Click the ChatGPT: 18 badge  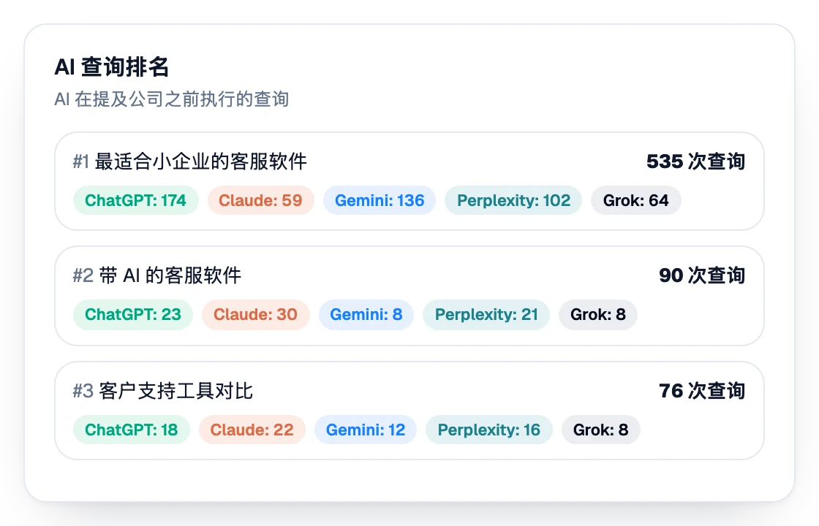click(x=131, y=430)
